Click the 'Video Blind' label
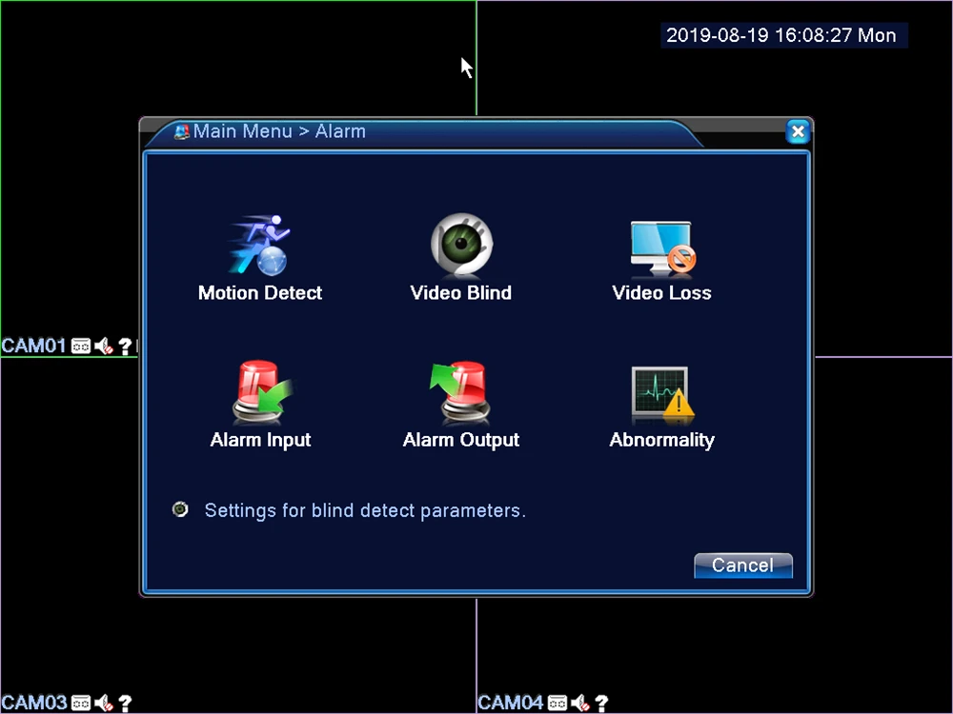This screenshot has height=714, width=953. [x=460, y=292]
